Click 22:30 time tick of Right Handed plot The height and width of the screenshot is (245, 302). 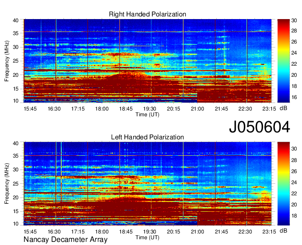pyautogui.click(x=245, y=109)
